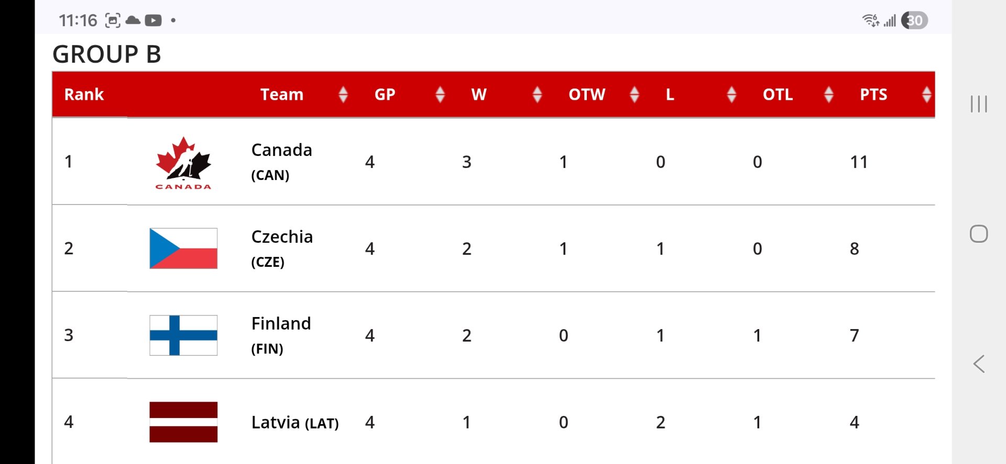
Task: Tap the Czechia flag icon
Action: [x=183, y=248]
